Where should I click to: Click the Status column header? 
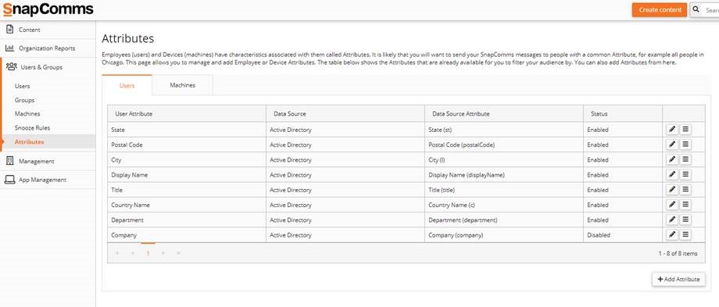(x=623, y=113)
